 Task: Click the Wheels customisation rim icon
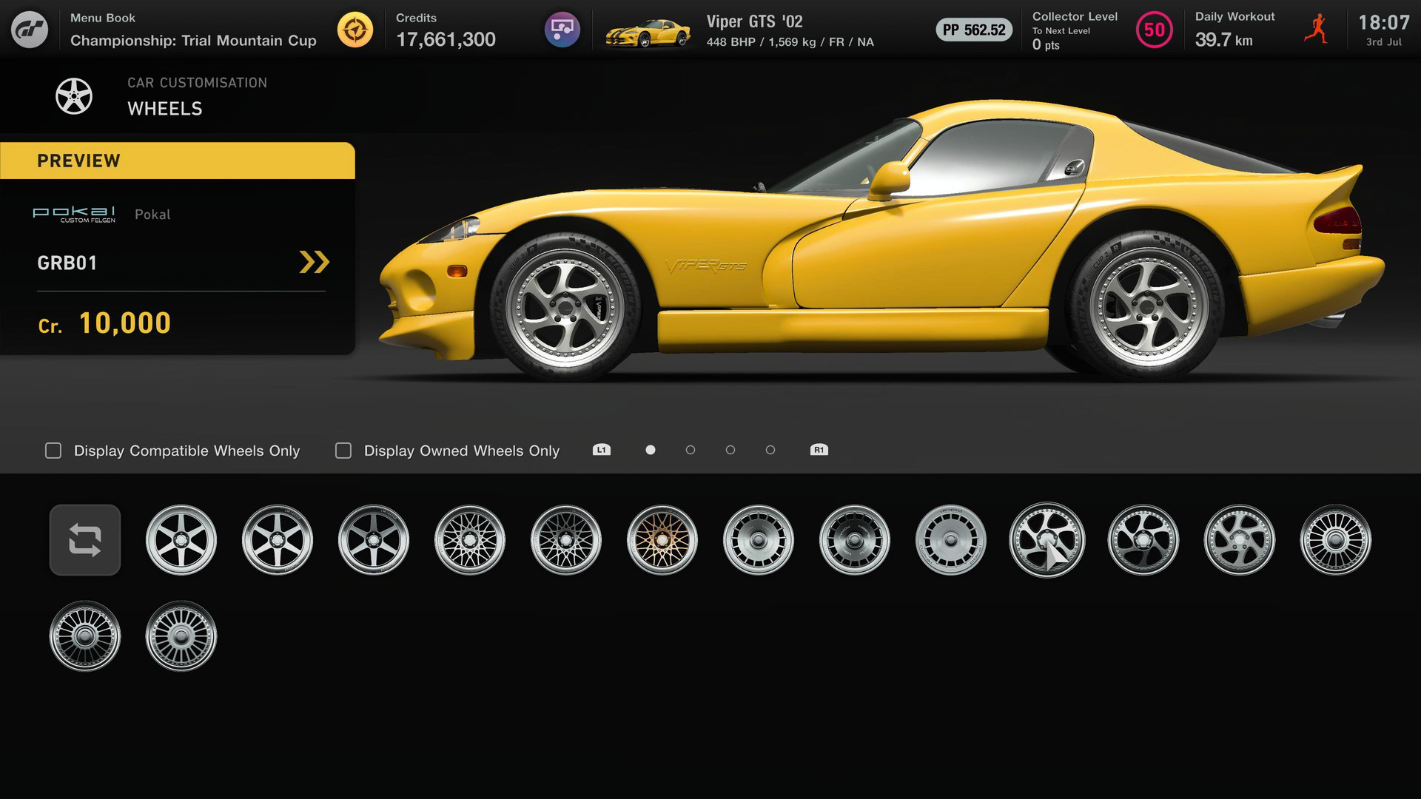74,96
